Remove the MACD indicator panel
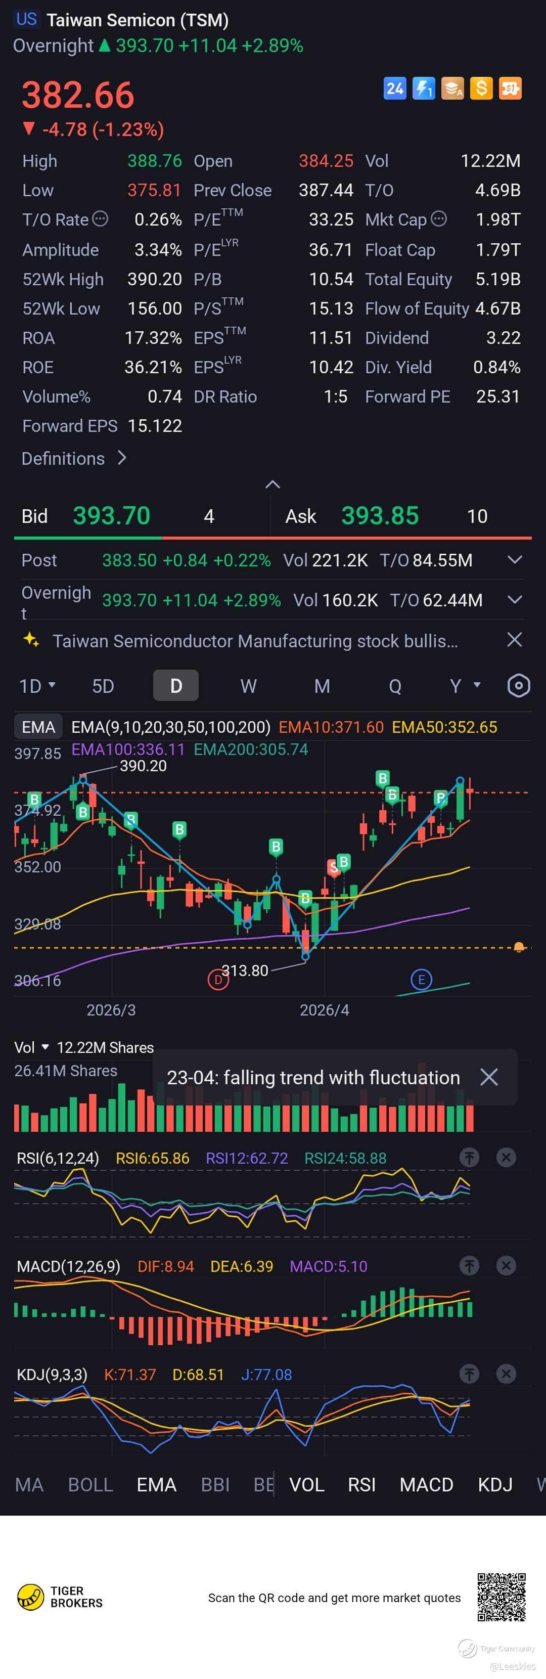The width and height of the screenshot is (546, 1679). click(x=506, y=1266)
